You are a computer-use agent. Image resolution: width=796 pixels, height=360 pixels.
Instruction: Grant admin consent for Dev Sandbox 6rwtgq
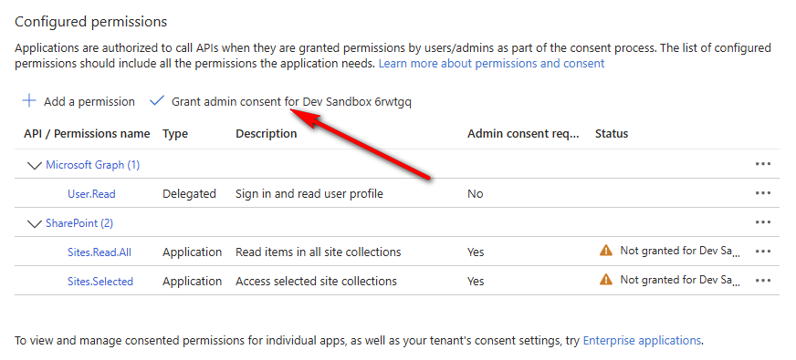click(291, 101)
